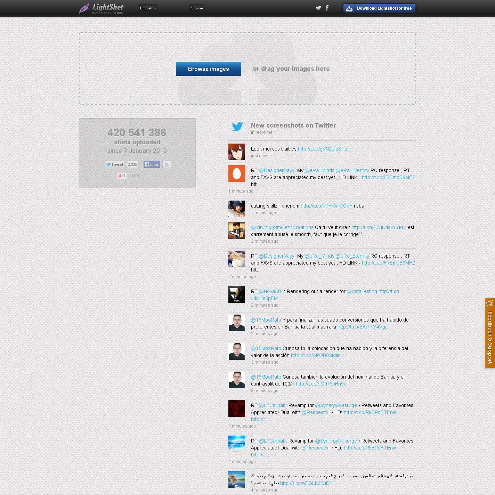Screen dimensions: 495x495
Task: Click the @SynergyResurge mention in first L7Carbah retweet
Action: [x=336, y=405]
